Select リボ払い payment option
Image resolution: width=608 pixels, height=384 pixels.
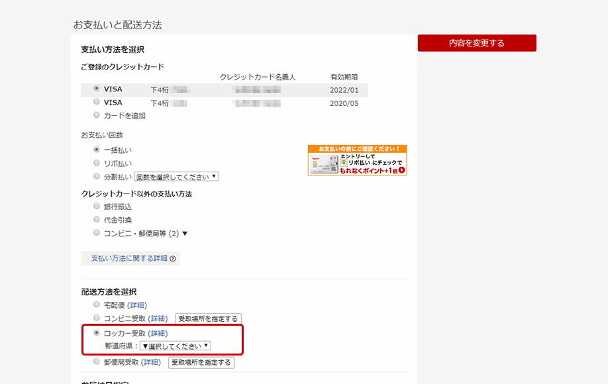[97, 163]
